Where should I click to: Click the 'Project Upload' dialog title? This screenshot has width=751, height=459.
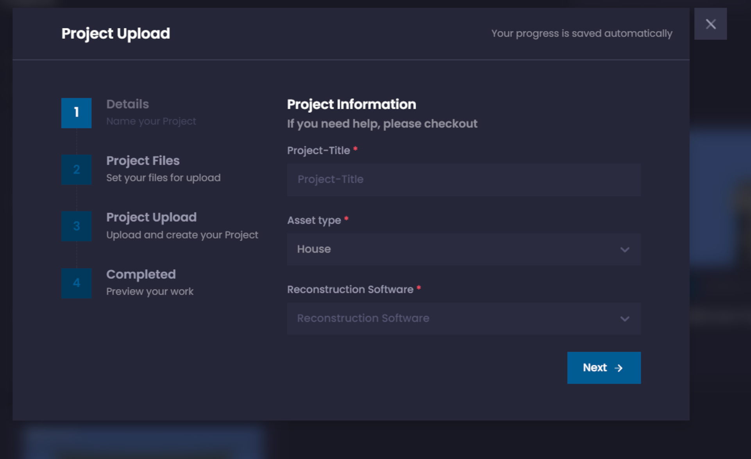pyautogui.click(x=116, y=34)
